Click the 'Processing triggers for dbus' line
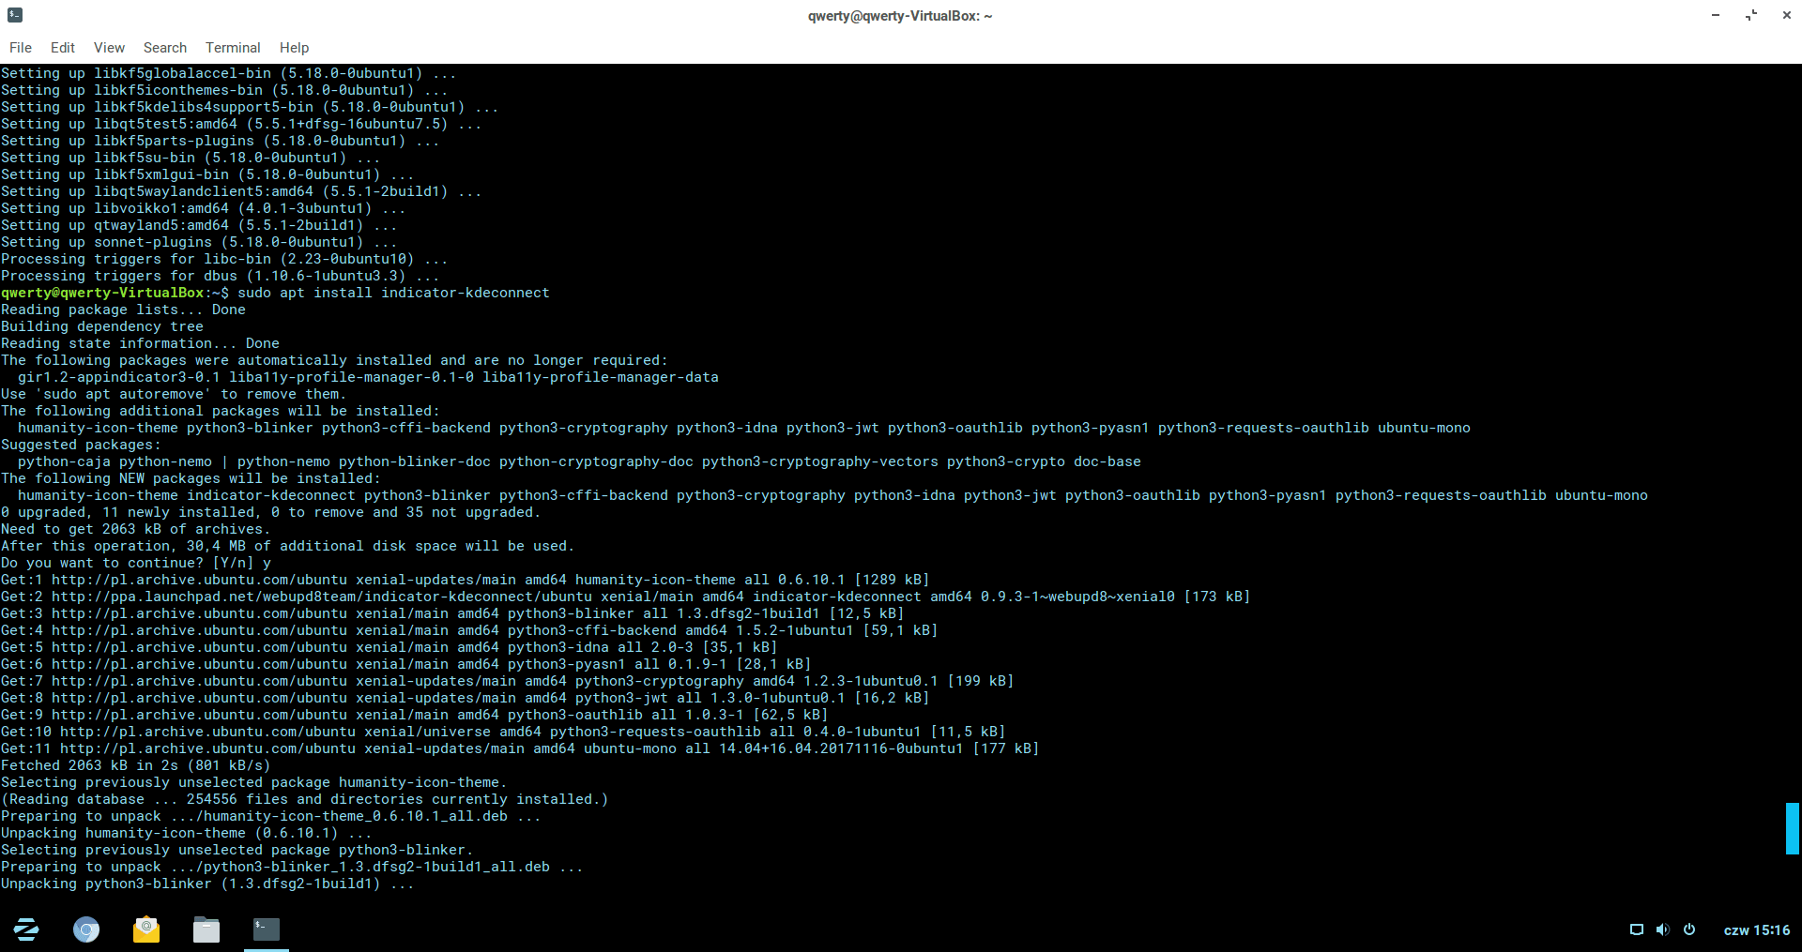 pyautogui.click(x=221, y=276)
